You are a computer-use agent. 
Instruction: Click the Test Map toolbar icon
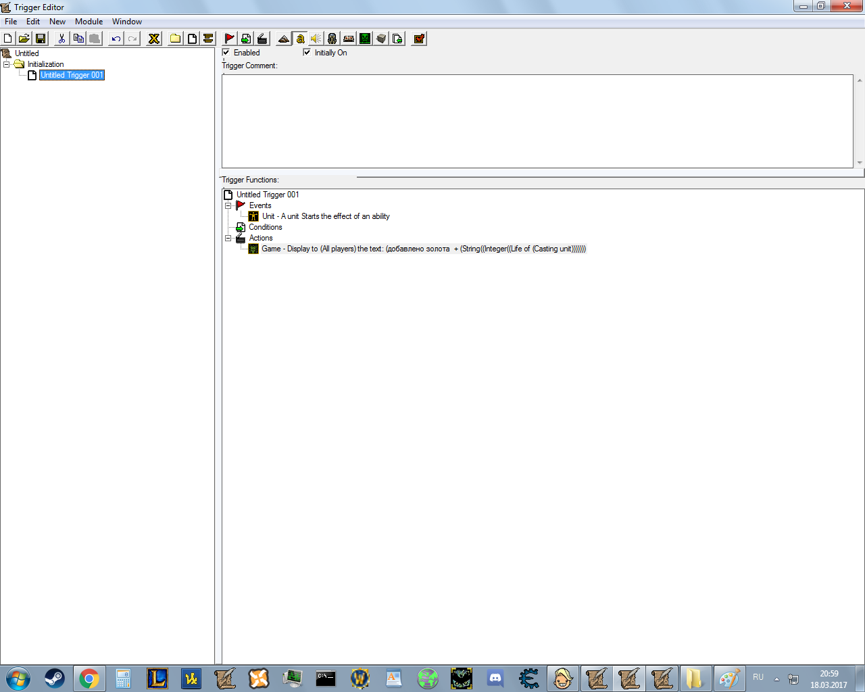pos(419,39)
